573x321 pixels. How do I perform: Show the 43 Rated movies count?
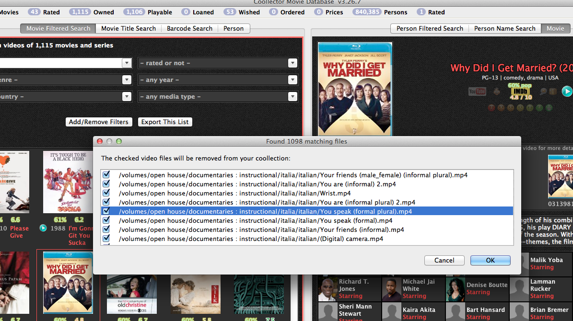coord(44,12)
